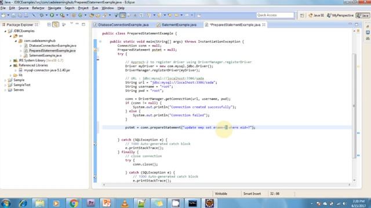The image size is (371, 208).
Task: Click the New file toolbar icon
Action: pos(3,15)
